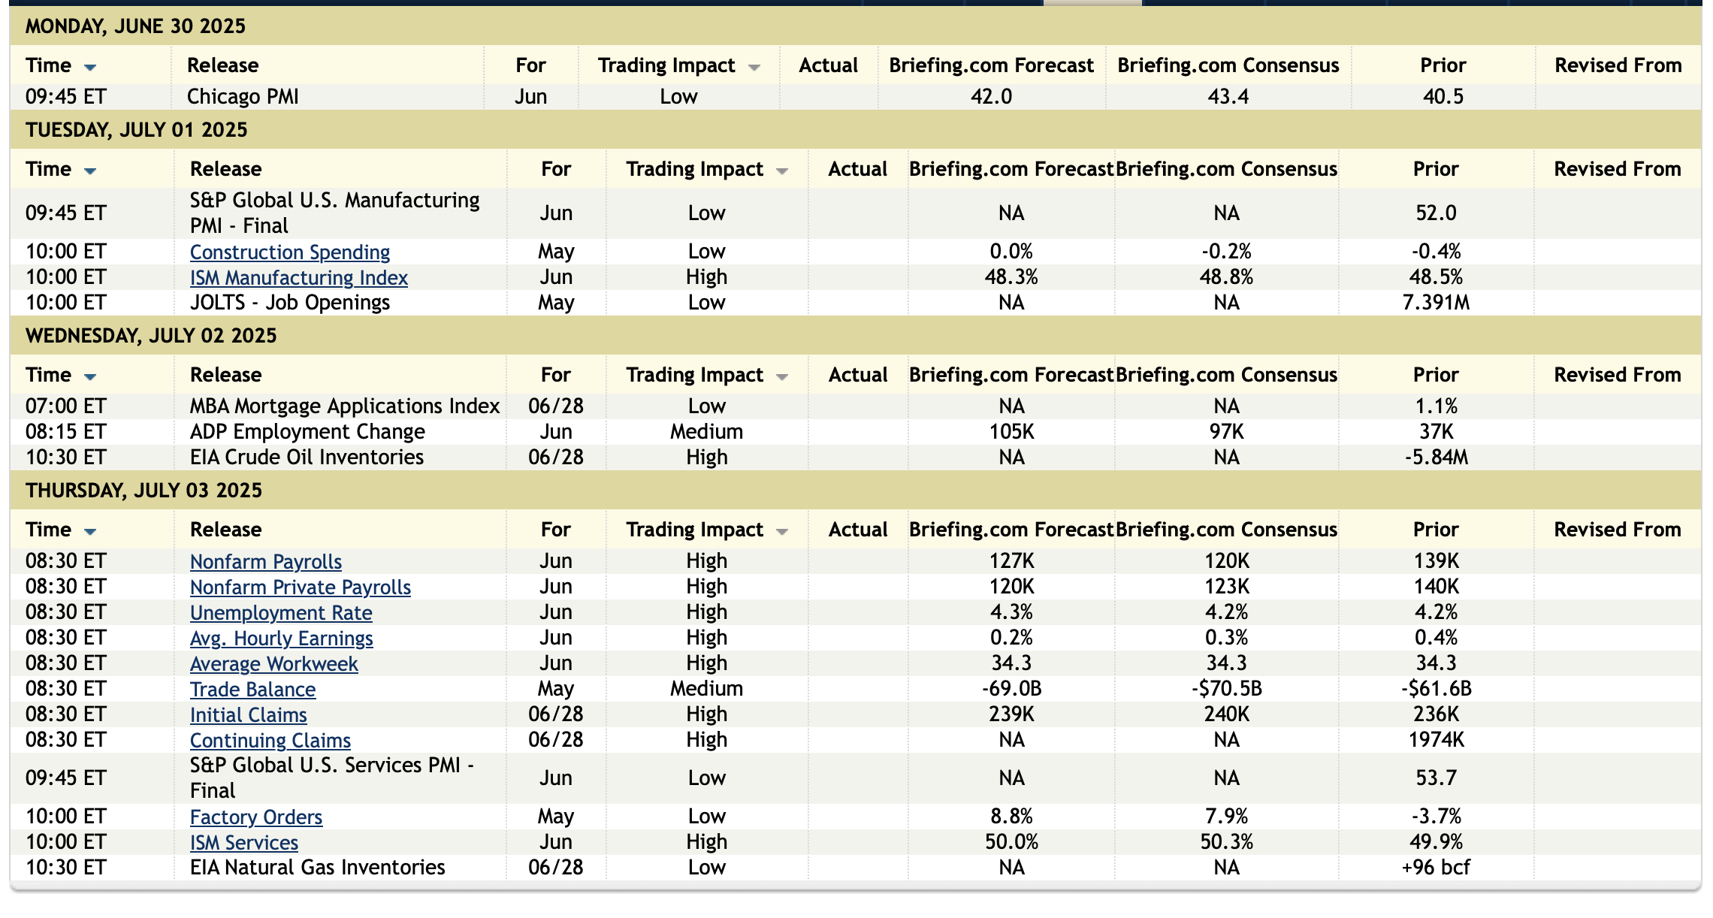Click the Time sort arrow under Wednesday, July 02
The image size is (1713, 918).
[x=90, y=377]
